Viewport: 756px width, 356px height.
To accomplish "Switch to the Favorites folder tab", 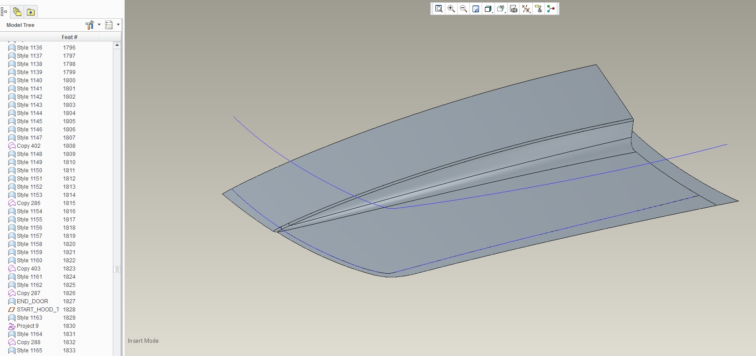I will coord(30,12).
